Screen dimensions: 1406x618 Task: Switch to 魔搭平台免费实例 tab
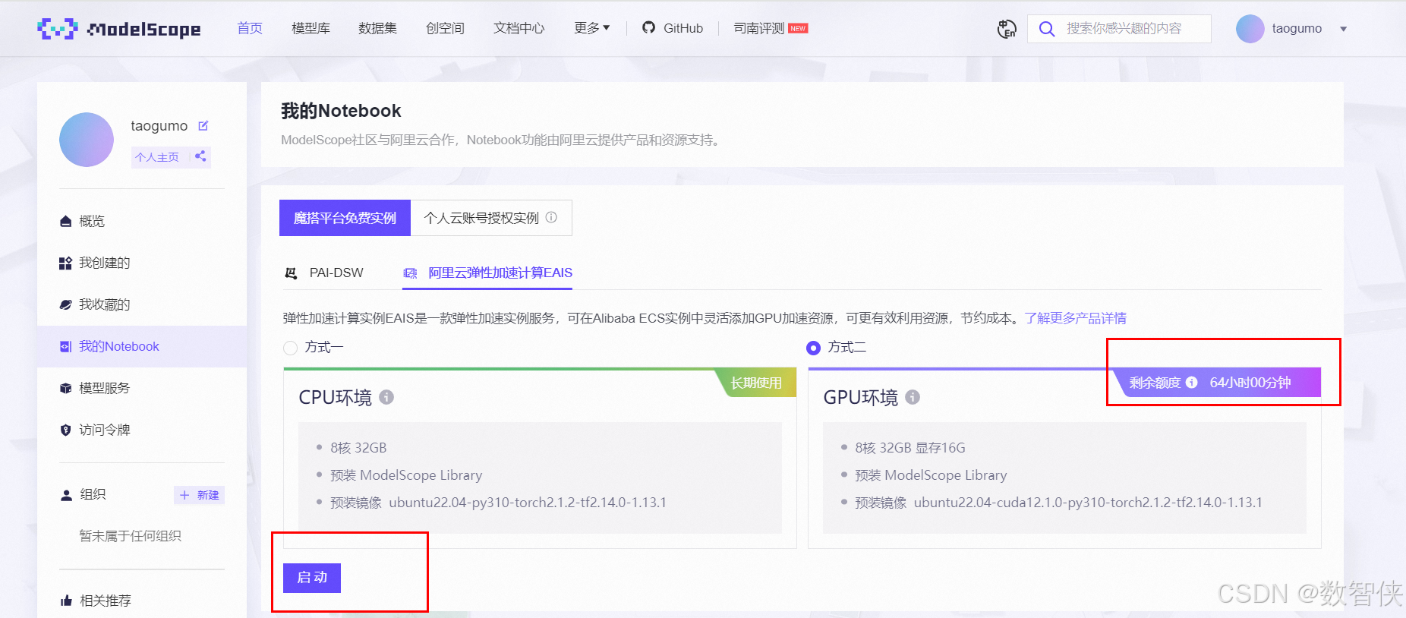[345, 218]
